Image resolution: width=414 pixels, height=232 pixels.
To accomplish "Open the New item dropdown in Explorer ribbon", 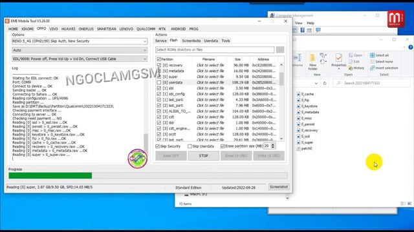I will coord(323,55).
